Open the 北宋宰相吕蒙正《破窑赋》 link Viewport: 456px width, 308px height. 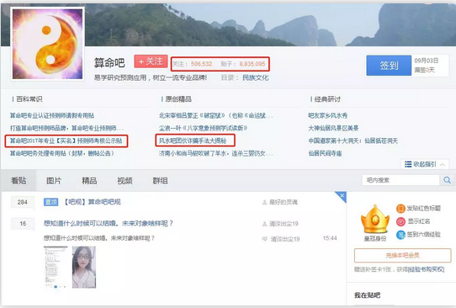click(x=215, y=115)
